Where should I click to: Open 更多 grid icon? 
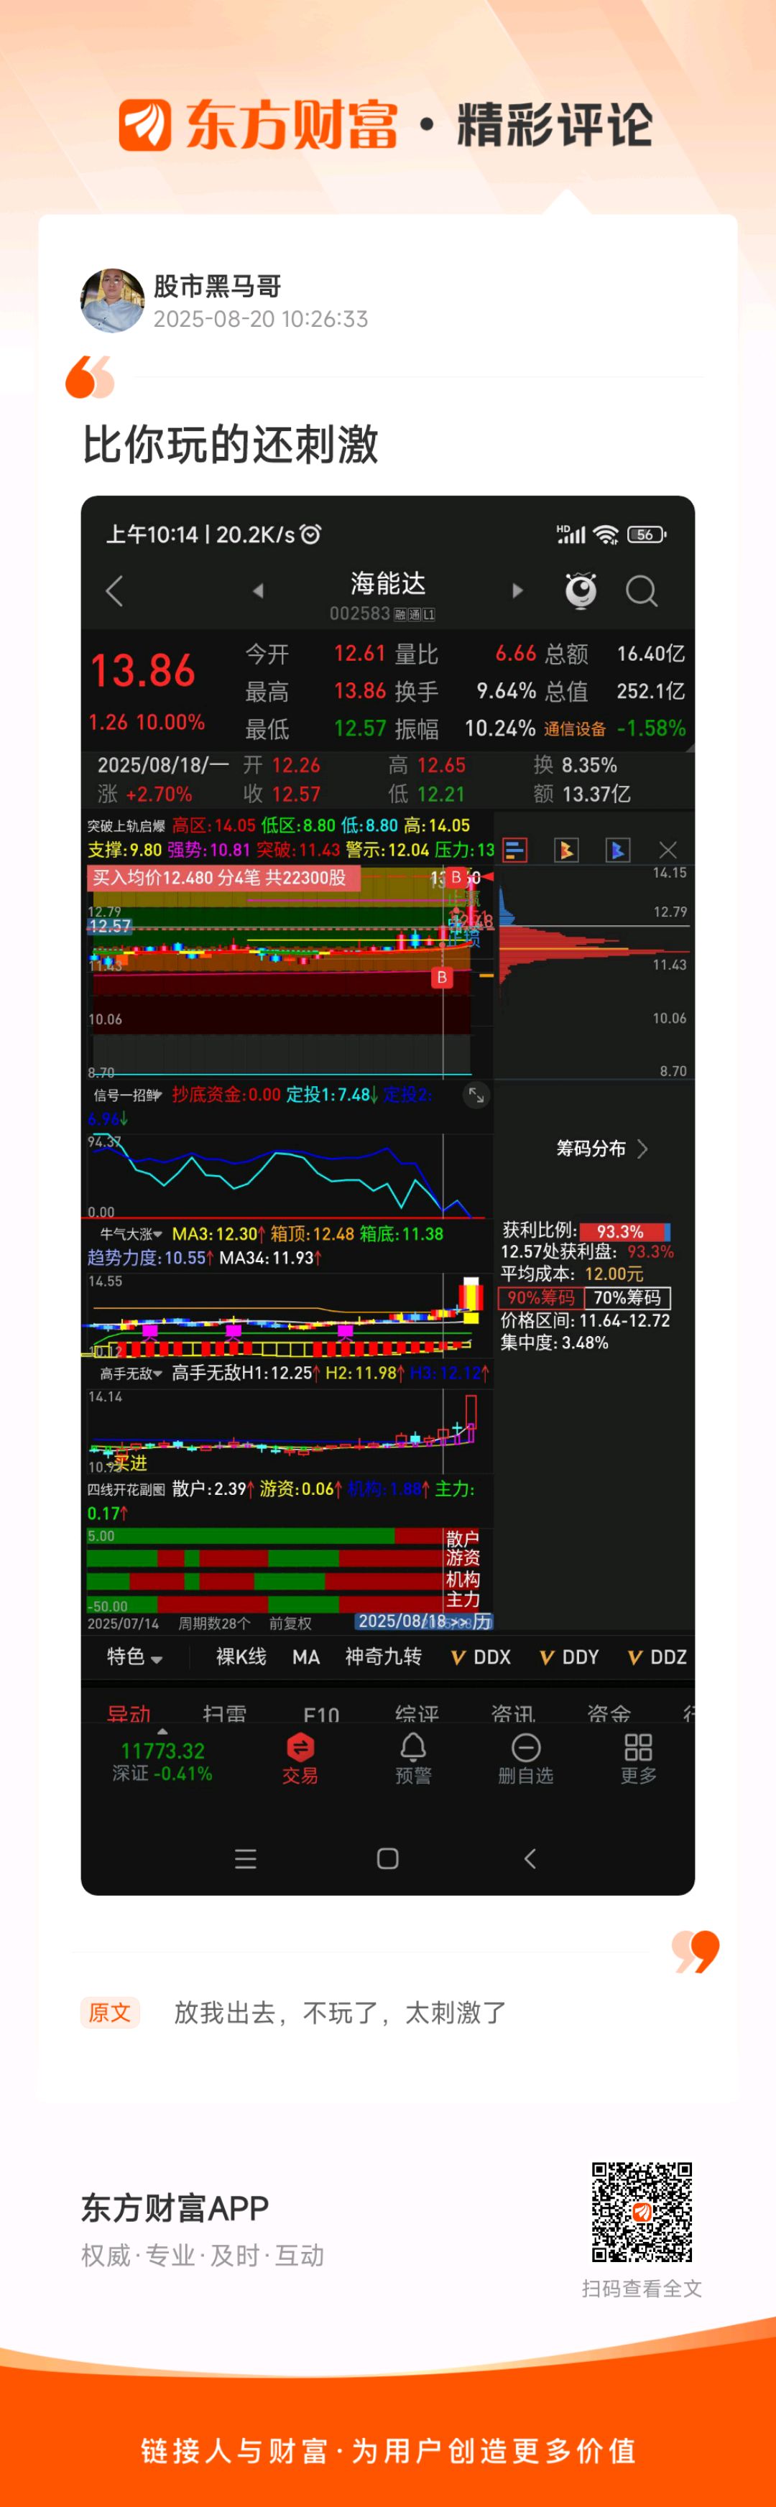point(639,1758)
